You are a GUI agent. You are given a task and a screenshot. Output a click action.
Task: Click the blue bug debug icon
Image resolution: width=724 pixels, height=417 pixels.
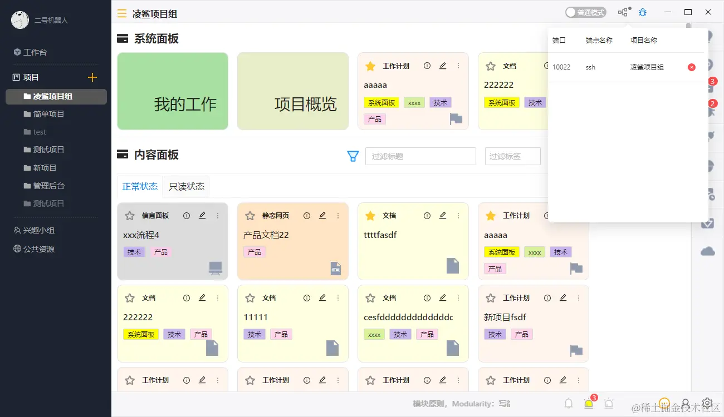point(643,12)
